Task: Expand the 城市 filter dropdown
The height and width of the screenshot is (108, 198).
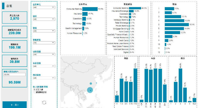Action: pyautogui.click(x=44, y=19)
